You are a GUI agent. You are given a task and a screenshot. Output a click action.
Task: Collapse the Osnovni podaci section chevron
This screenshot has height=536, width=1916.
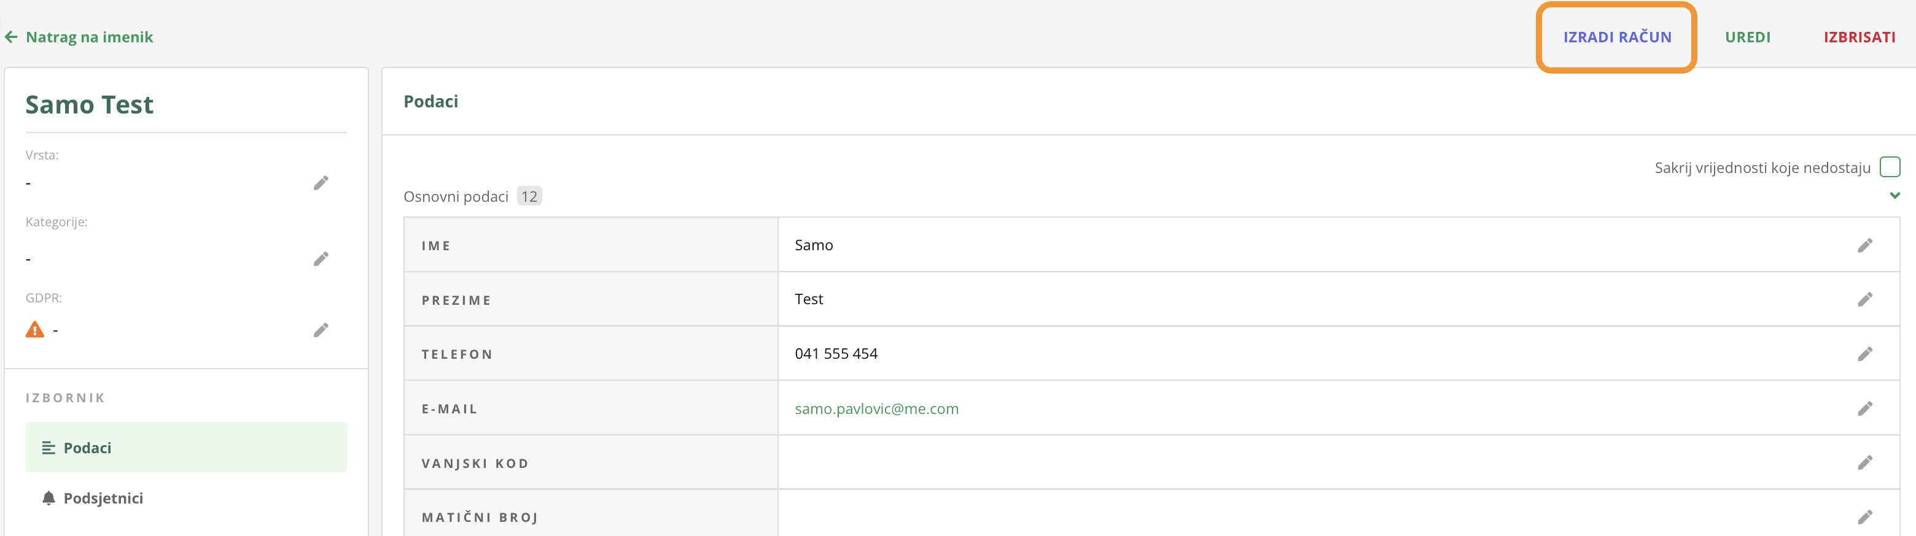[x=1895, y=196]
